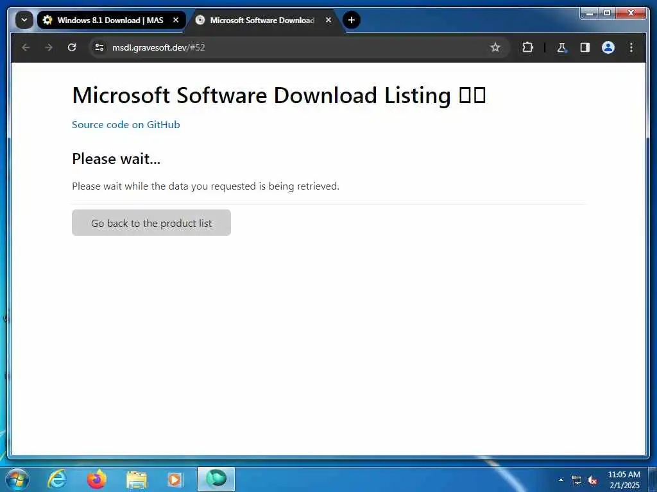Image resolution: width=657 pixels, height=492 pixels.
Task: Open the user profile avatar
Action: [608, 47]
